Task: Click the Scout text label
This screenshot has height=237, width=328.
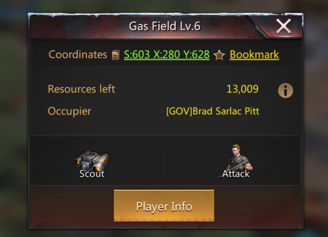Action: coord(92,174)
